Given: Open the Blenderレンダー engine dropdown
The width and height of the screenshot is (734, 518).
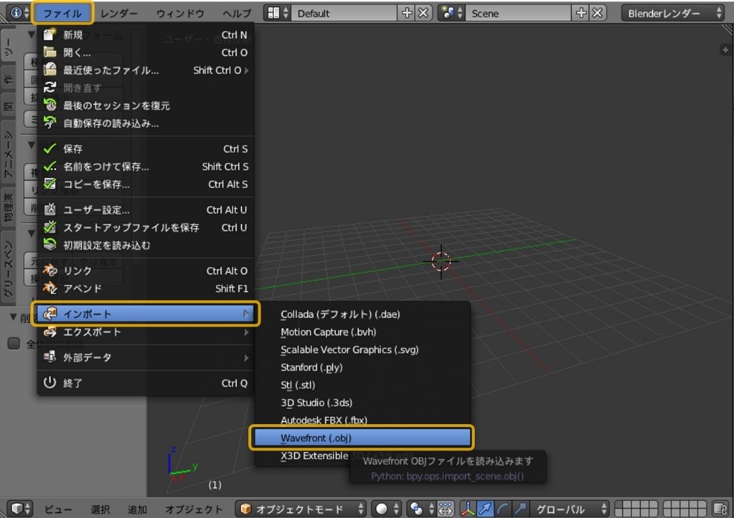Looking at the screenshot, I should pos(673,13).
